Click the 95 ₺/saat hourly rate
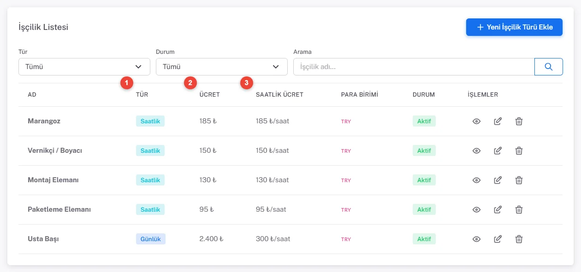This screenshot has height=272, width=581. (271, 210)
